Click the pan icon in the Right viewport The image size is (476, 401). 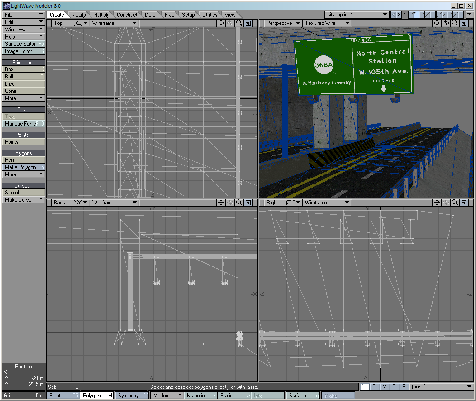[x=437, y=203]
